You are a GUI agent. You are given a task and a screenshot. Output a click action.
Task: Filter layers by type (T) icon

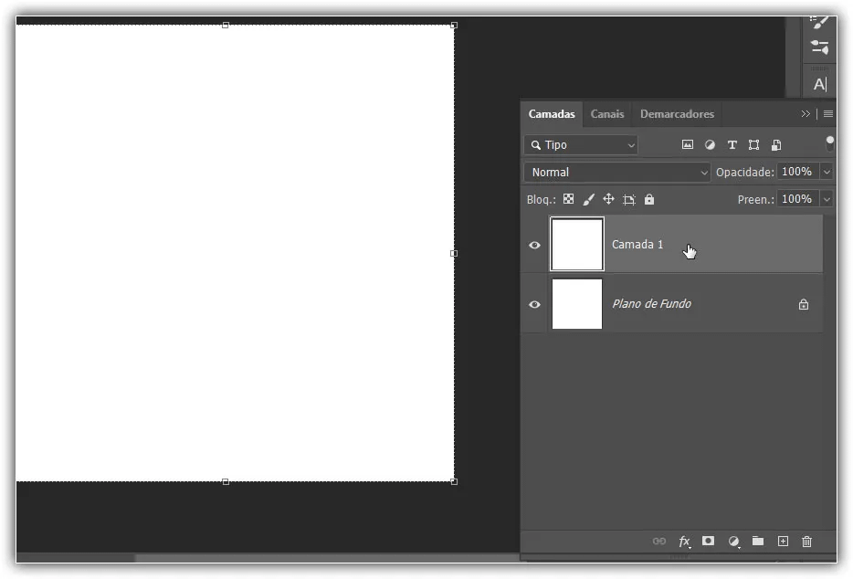pos(732,144)
